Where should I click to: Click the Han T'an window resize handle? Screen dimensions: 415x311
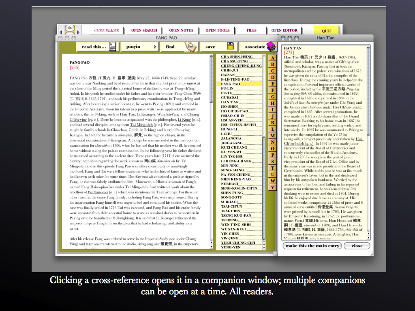pos(371,254)
